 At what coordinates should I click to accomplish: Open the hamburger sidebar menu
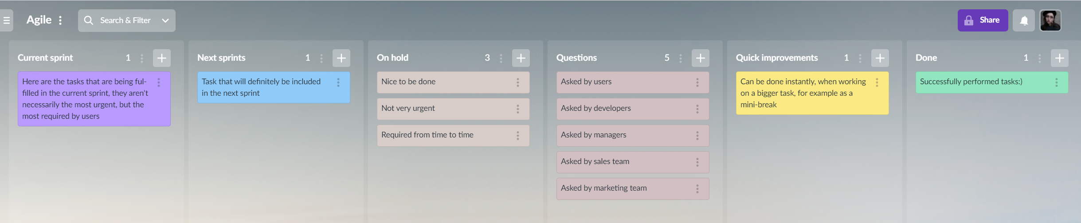click(x=6, y=20)
